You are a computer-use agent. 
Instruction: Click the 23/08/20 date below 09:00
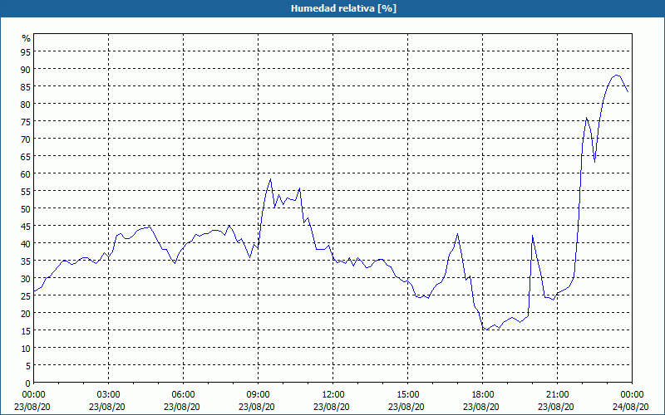pos(257,407)
